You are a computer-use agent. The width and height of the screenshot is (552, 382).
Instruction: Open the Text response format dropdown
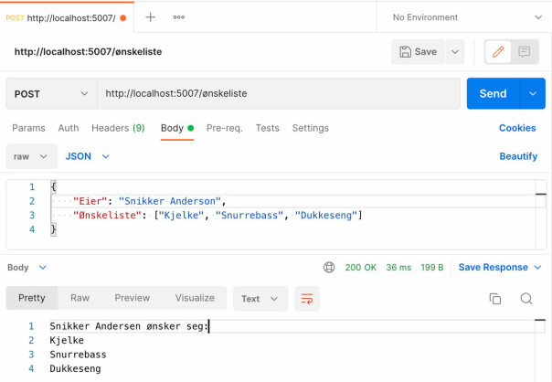(x=260, y=299)
